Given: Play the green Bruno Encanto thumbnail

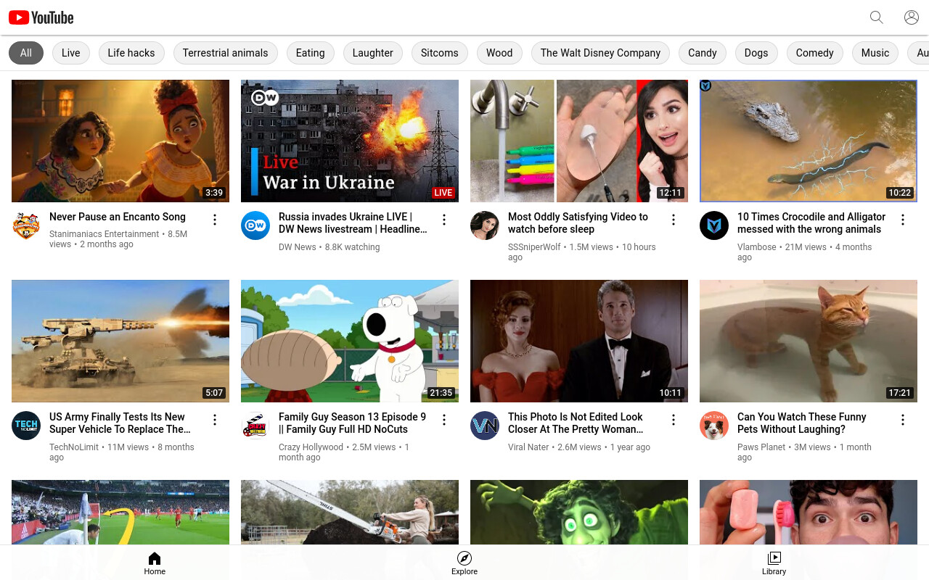Looking at the screenshot, I should (579, 512).
